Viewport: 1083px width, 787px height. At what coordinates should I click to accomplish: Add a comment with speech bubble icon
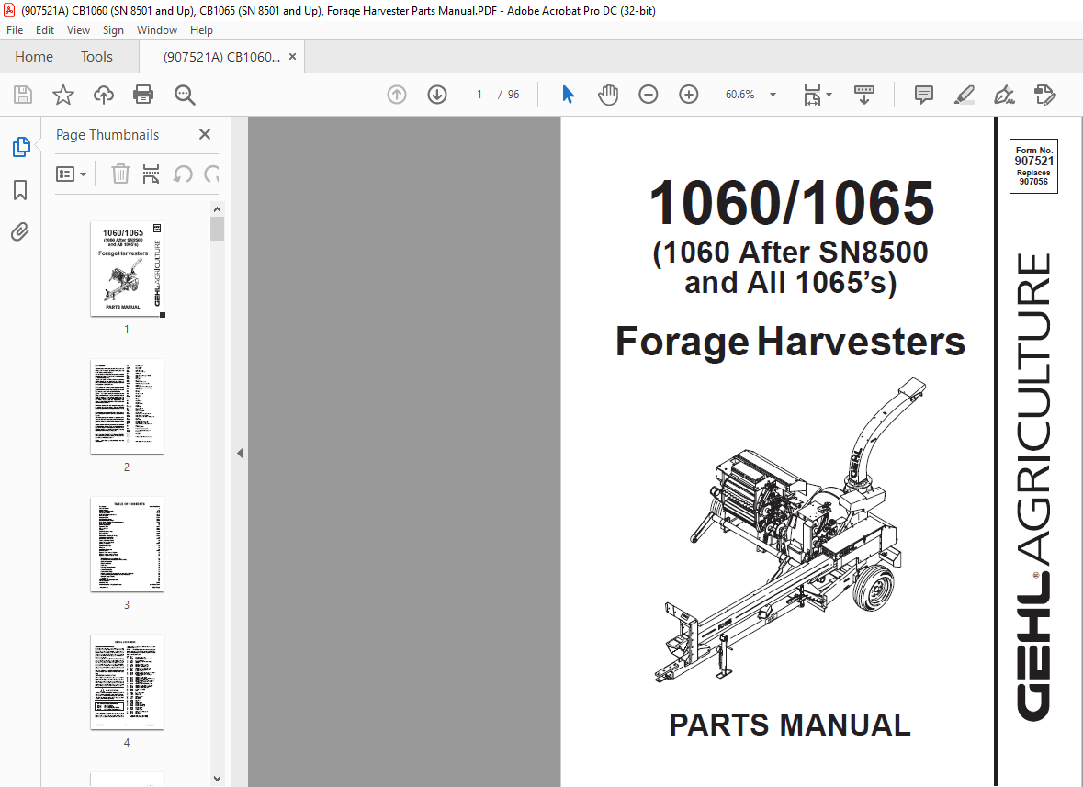tap(923, 95)
